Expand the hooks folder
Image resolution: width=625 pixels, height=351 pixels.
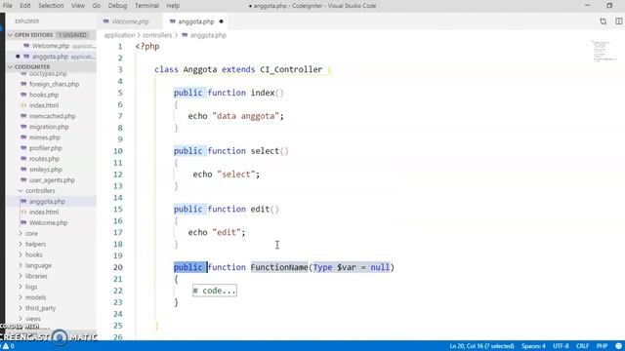(33, 254)
